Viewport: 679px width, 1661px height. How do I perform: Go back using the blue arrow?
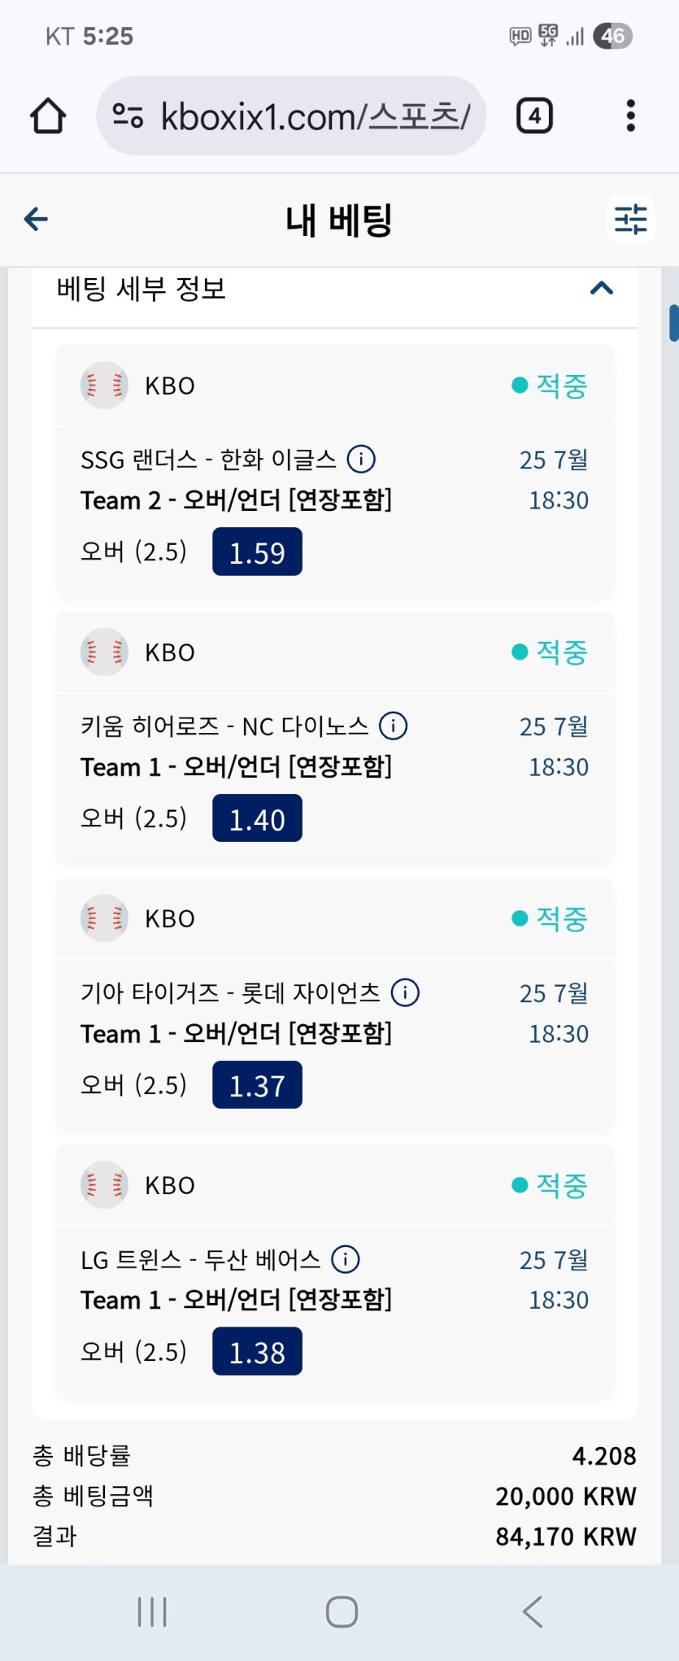pyautogui.click(x=37, y=219)
